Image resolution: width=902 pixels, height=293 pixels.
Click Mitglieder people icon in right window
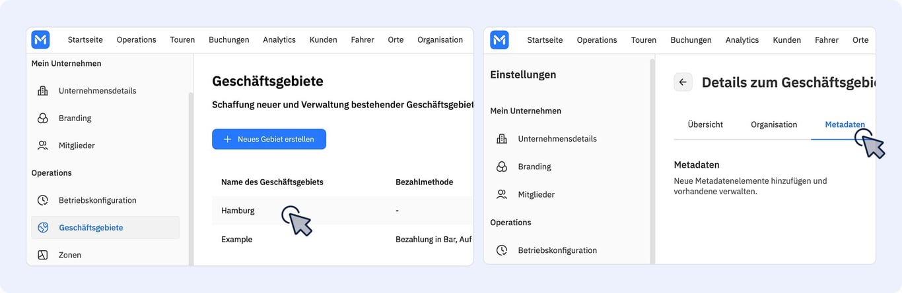point(502,194)
